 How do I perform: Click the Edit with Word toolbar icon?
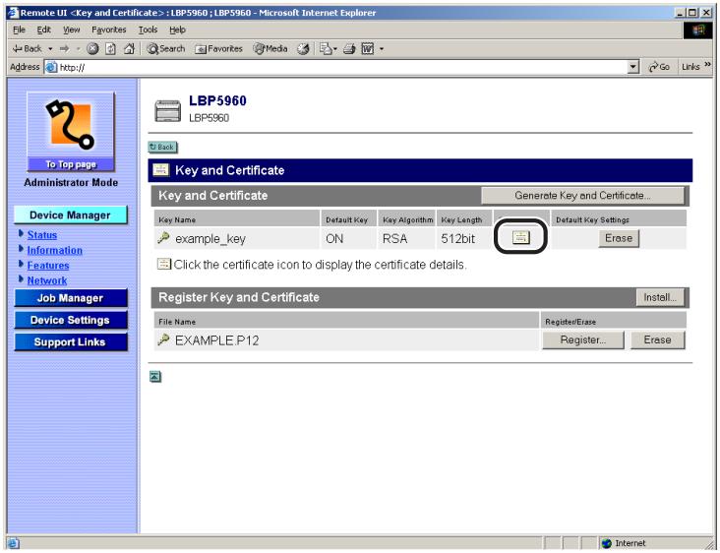click(368, 48)
